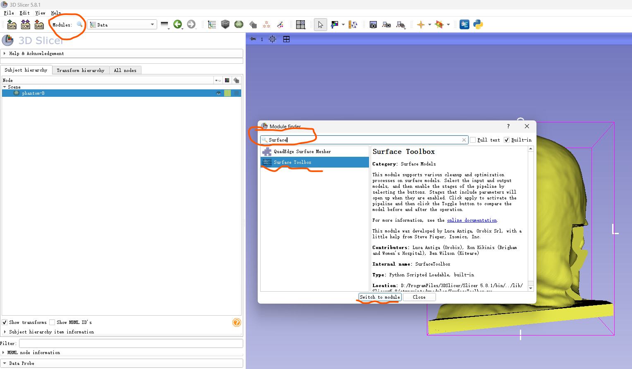Open the Models module green icon
632x369 pixels.
[239, 24]
